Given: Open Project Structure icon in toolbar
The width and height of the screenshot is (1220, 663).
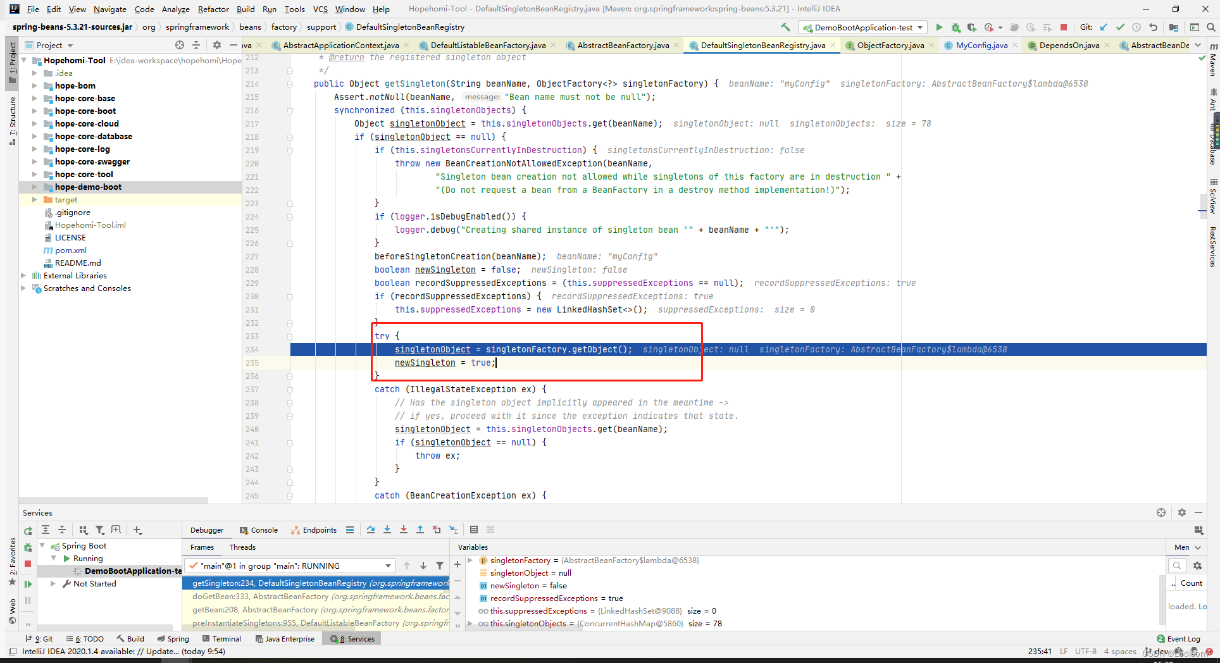Looking at the screenshot, I should click(1174, 27).
